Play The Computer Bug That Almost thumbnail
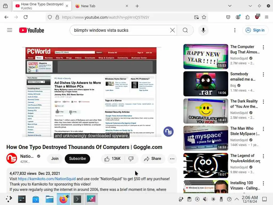273x205 pixels. pos(206,57)
